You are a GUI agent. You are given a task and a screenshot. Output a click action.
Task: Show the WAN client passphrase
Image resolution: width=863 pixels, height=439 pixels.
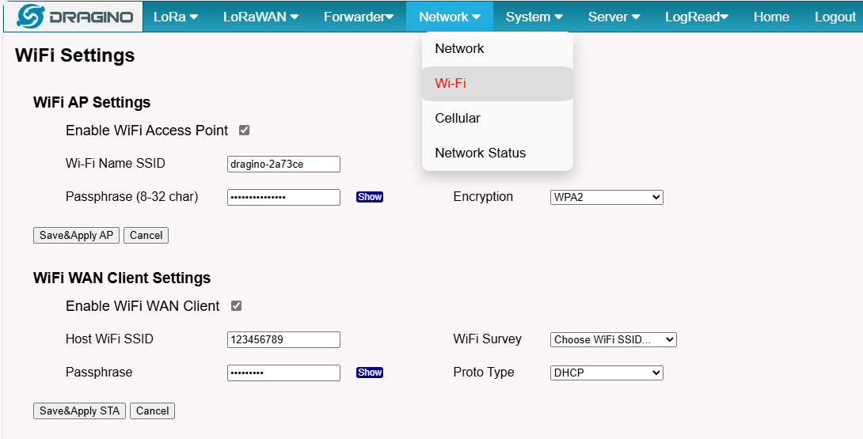369,373
